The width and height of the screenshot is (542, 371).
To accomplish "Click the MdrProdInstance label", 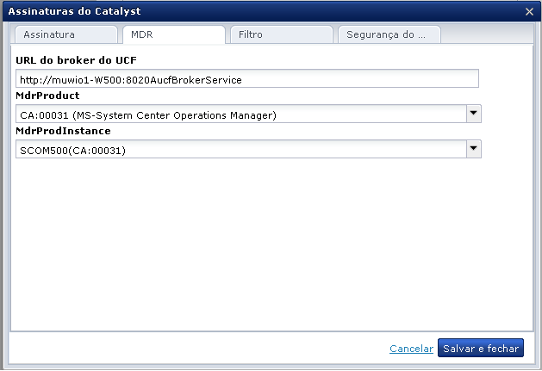I will pos(63,131).
